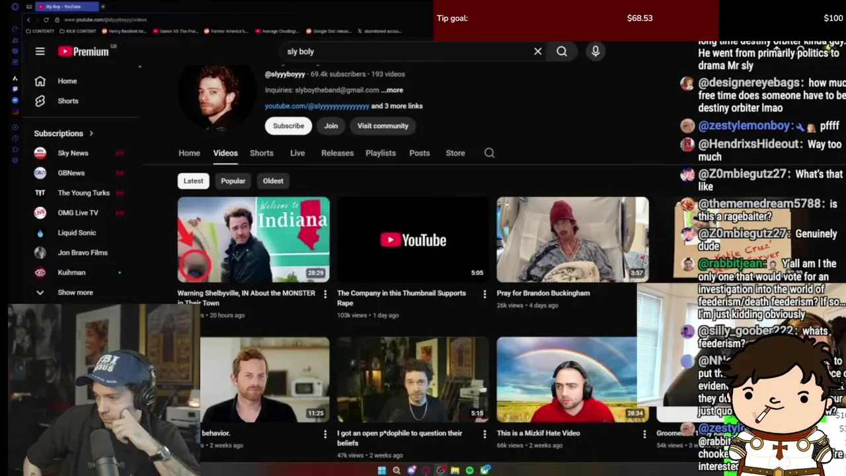Open the Windows Start menu
This screenshot has height=476, width=846.
click(381, 471)
